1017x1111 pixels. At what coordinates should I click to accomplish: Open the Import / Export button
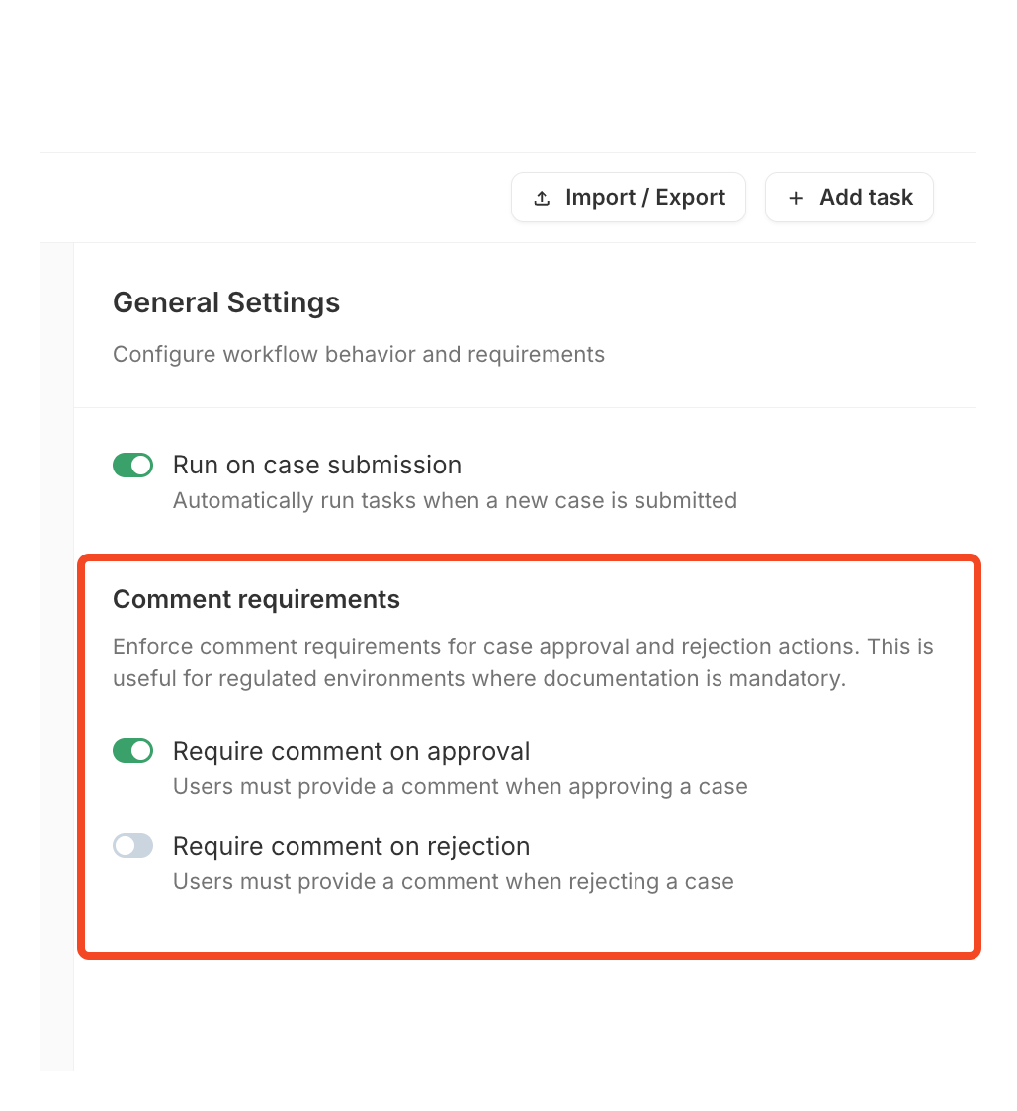[628, 198]
